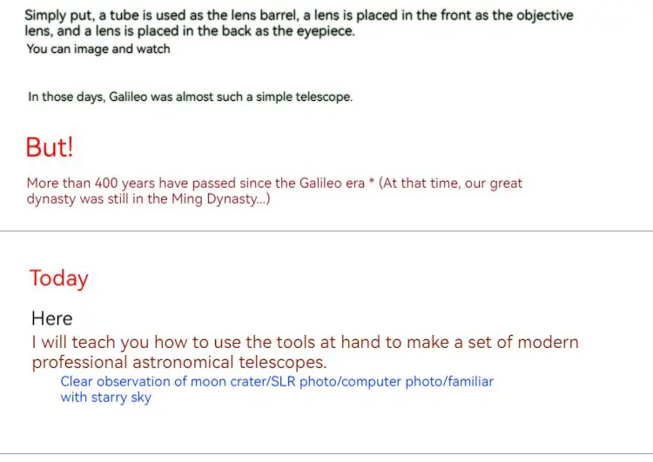
Task: Click the horizontal divider at the bottom of the page
Action: 326,453
